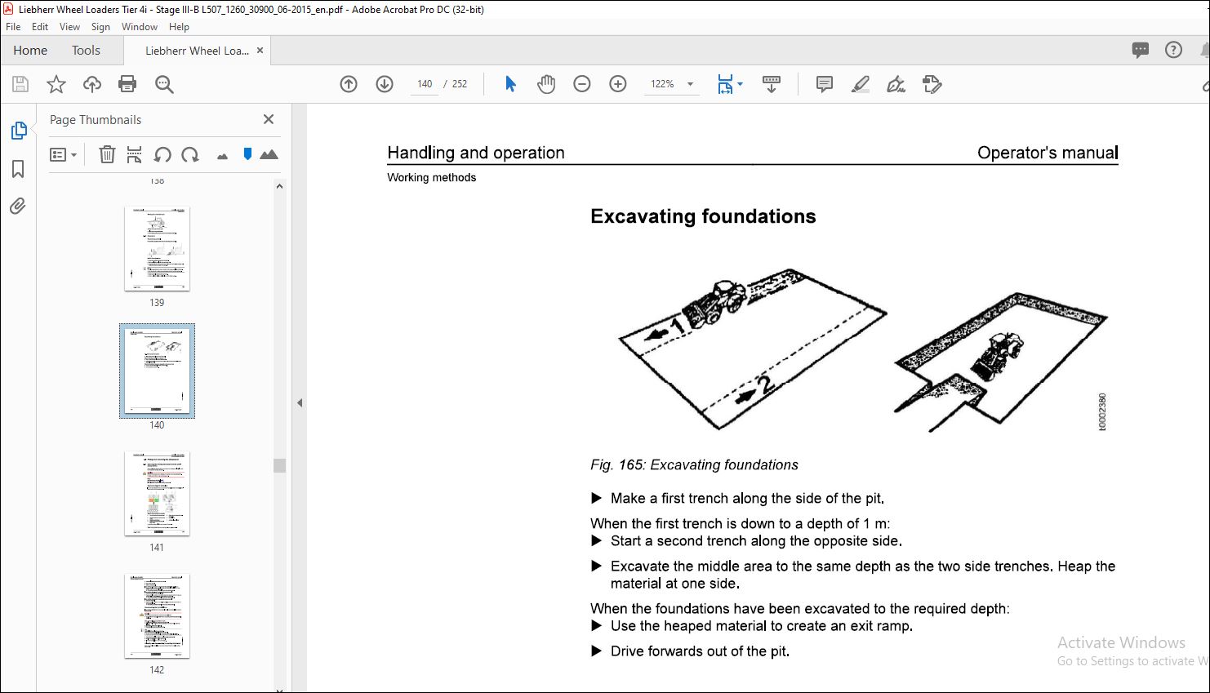
Task: Click the page number input field
Action: (425, 84)
